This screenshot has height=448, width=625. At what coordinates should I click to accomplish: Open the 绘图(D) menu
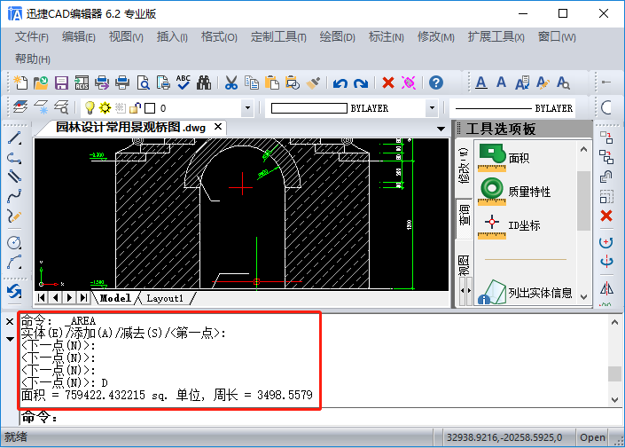(x=337, y=37)
